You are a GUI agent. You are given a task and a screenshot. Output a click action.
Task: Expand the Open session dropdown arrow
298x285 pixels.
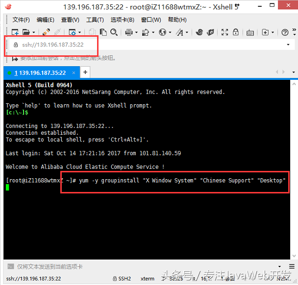[34, 32]
